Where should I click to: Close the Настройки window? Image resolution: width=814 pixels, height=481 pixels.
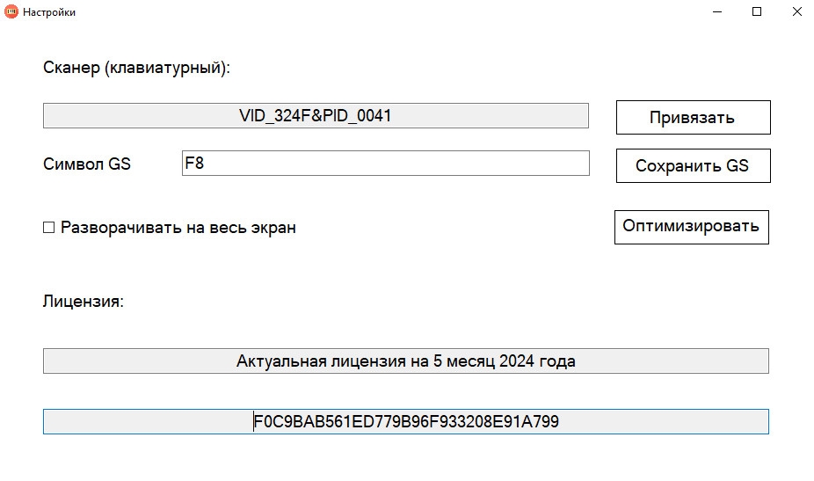[x=796, y=12]
